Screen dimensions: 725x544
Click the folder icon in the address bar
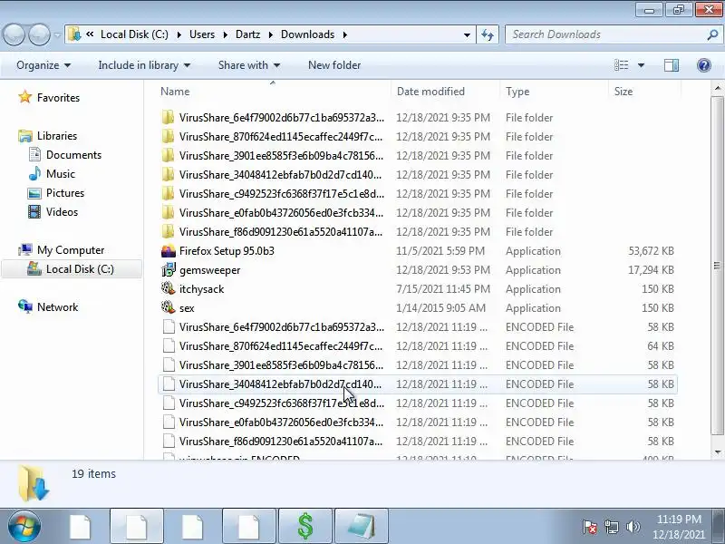coord(74,34)
